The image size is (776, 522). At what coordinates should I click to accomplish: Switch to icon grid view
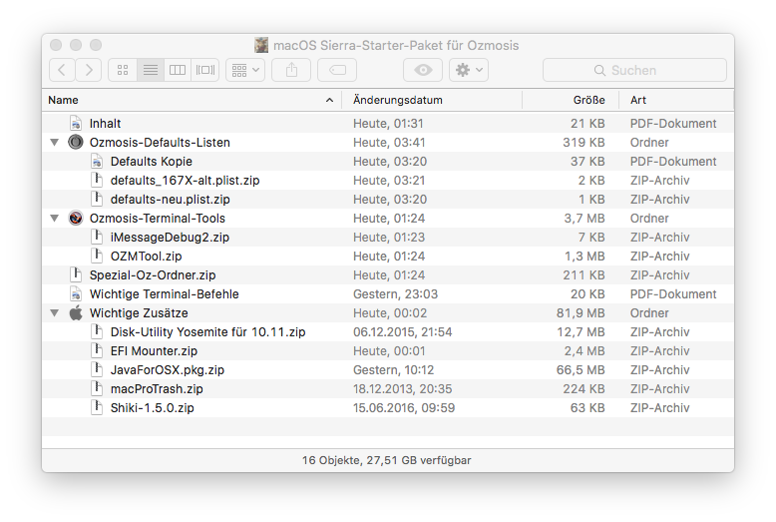pyautogui.click(x=123, y=70)
